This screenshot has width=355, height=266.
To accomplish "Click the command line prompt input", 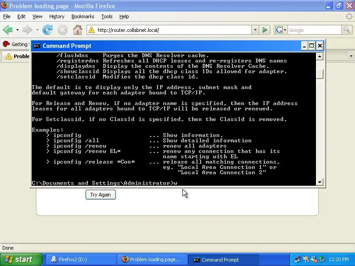I will pyautogui.click(x=105, y=183).
